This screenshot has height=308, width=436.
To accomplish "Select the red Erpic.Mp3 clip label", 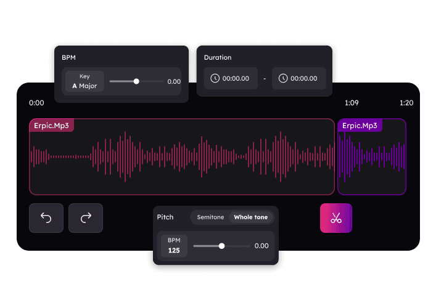I will (x=51, y=126).
